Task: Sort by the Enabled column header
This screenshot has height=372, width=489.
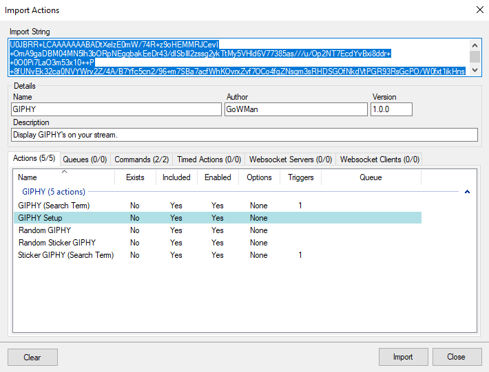Action: (218, 177)
